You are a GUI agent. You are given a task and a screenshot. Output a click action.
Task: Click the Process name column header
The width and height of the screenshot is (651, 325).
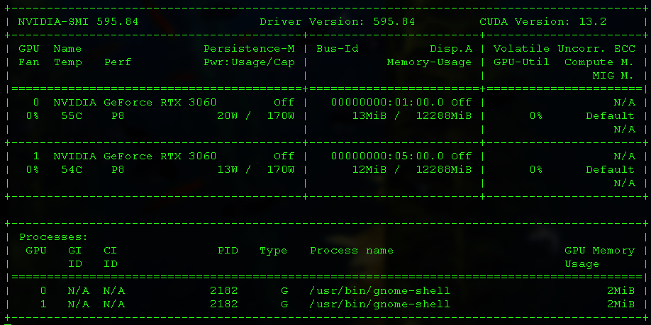[x=352, y=251]
